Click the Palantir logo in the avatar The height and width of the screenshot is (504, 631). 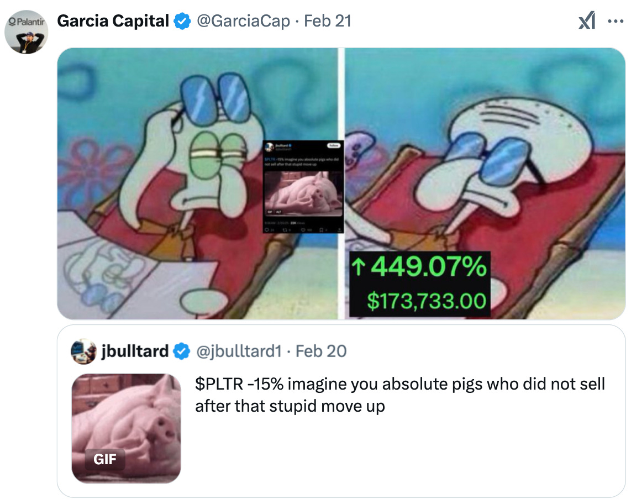[26, 22]
